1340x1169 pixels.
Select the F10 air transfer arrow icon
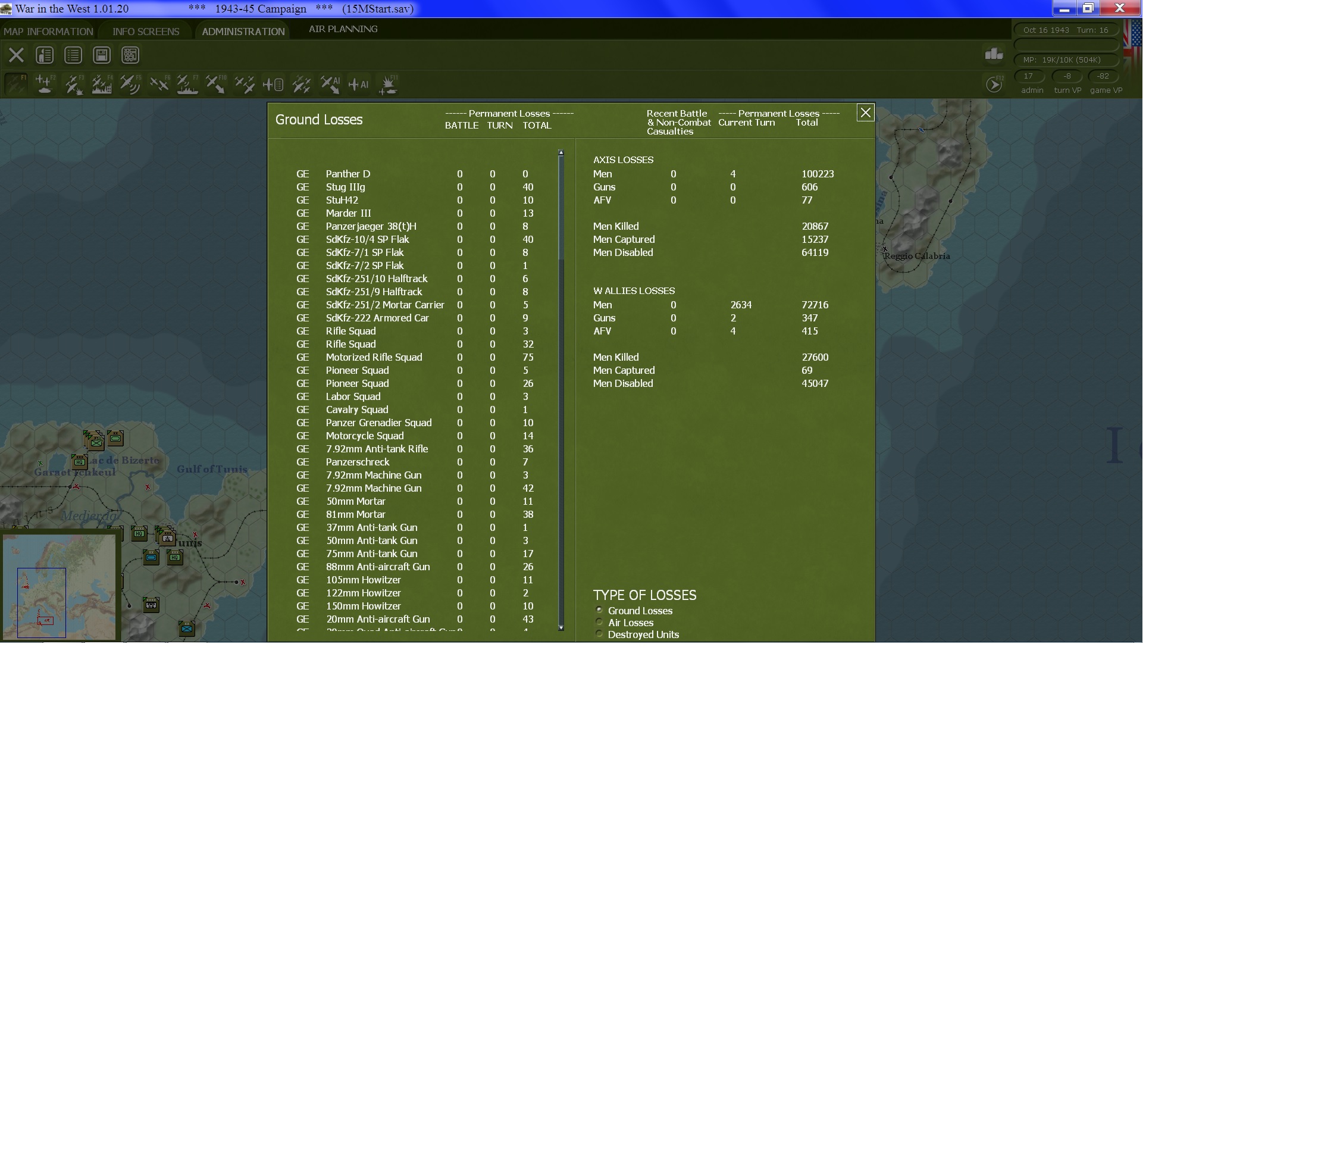click(216, 84)
